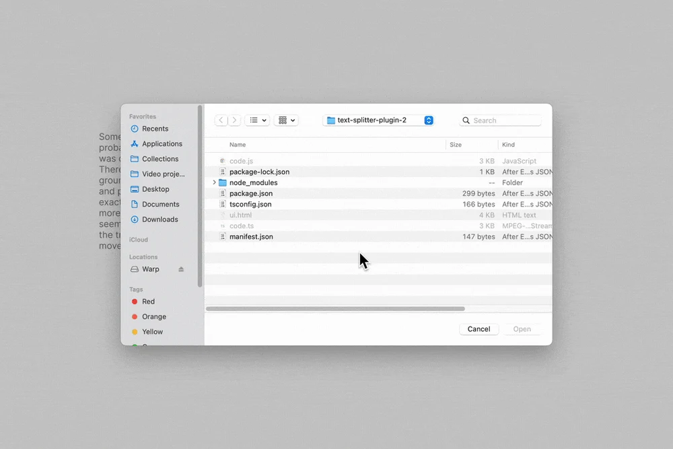
Task: Eject the Warp volume
Action: [x=181, y=269]
